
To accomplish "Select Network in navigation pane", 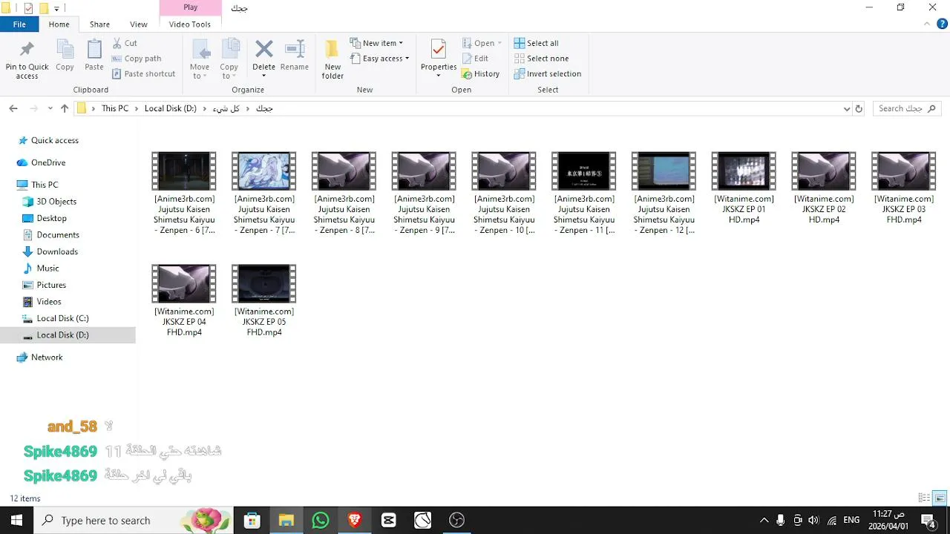I will coord(47,357).
